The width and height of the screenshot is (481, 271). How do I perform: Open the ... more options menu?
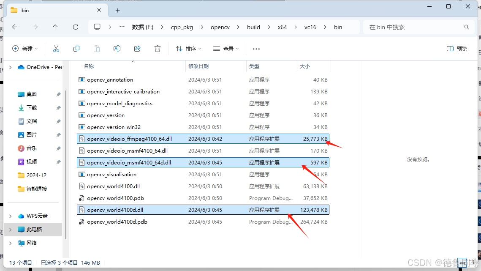pyautogui.click(x=256, y=48)
